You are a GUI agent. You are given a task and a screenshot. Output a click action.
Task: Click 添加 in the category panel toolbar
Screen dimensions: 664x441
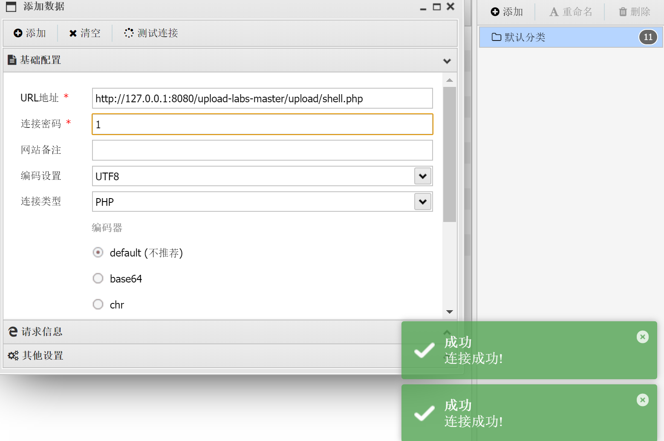point(507,12)
